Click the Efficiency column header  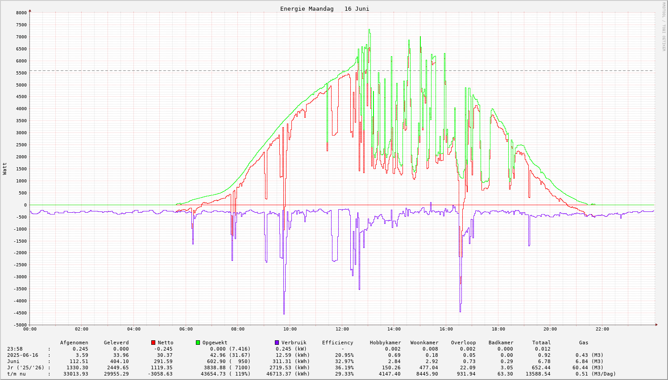coord(337,343)
